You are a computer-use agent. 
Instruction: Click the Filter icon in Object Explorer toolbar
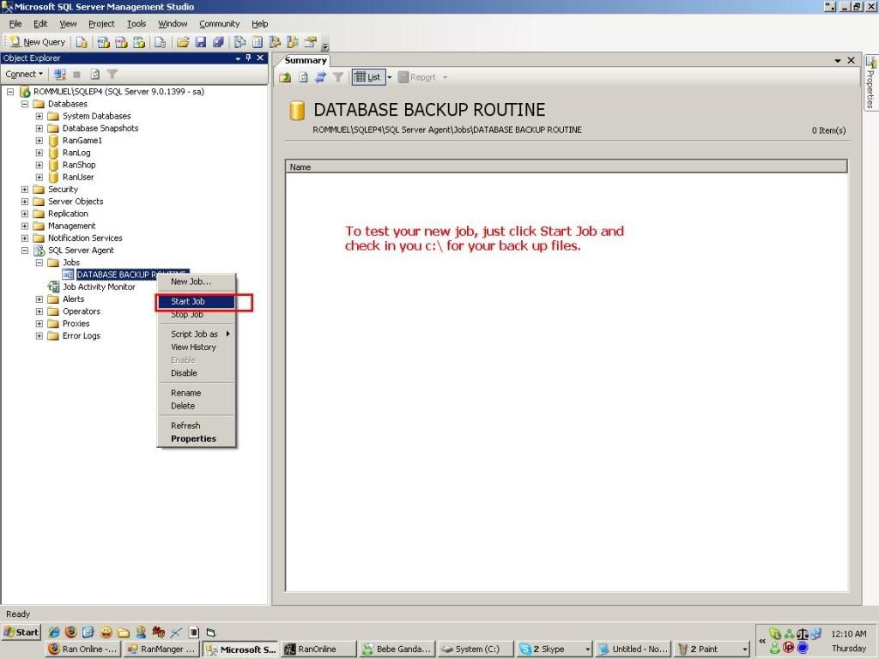pyautogui.click(x=112, y=74)
